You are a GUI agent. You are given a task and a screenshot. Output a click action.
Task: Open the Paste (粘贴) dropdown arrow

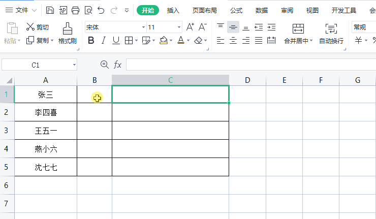pyautogui.click(x=19, y=40)
